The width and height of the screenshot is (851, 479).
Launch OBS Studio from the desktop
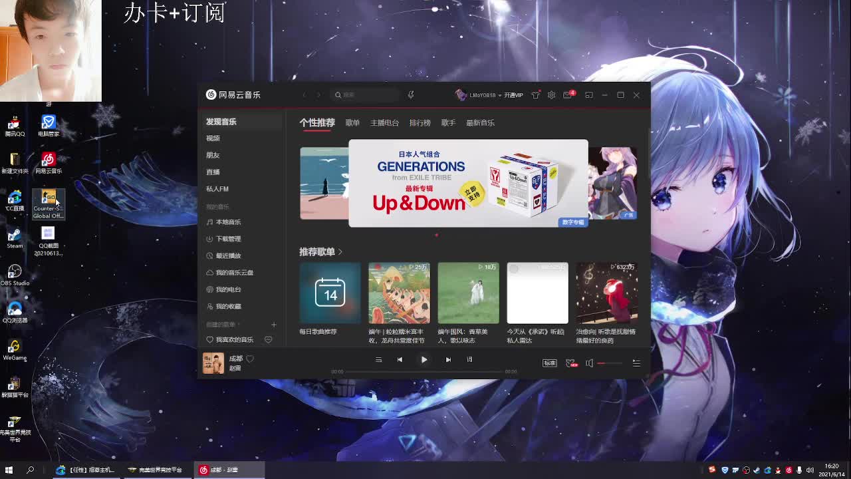tap(14, 271)
